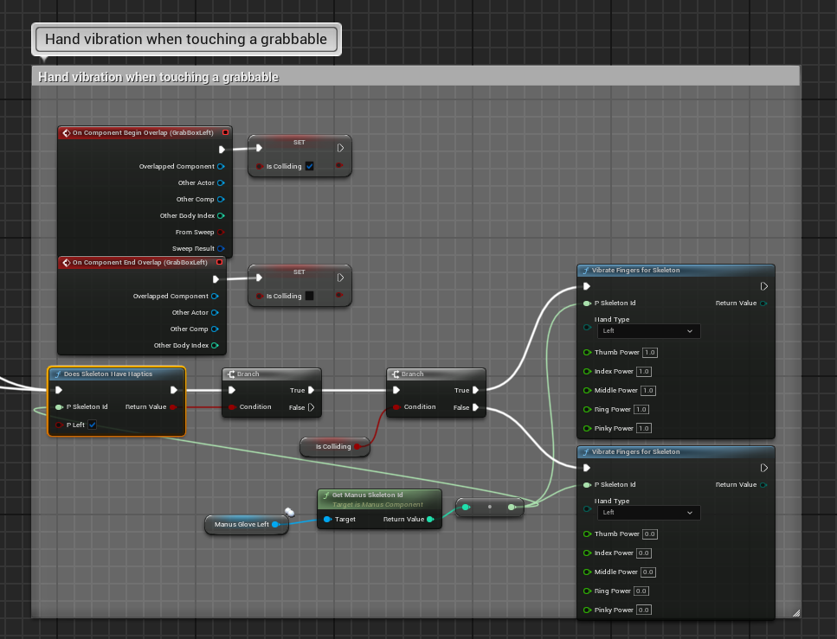The width and height of the screenshot is (837, 639).
Task: Click the Target input pin on Get Manus Skeleton Id
Action: pyautogui.click(x=327, y=520)
